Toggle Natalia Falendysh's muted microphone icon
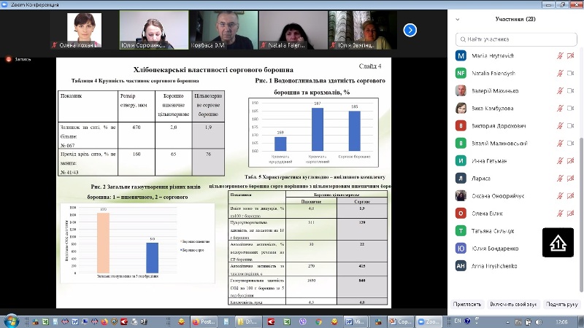The height and width of the screenshot is (328, 584). click(x=560, y=74)
